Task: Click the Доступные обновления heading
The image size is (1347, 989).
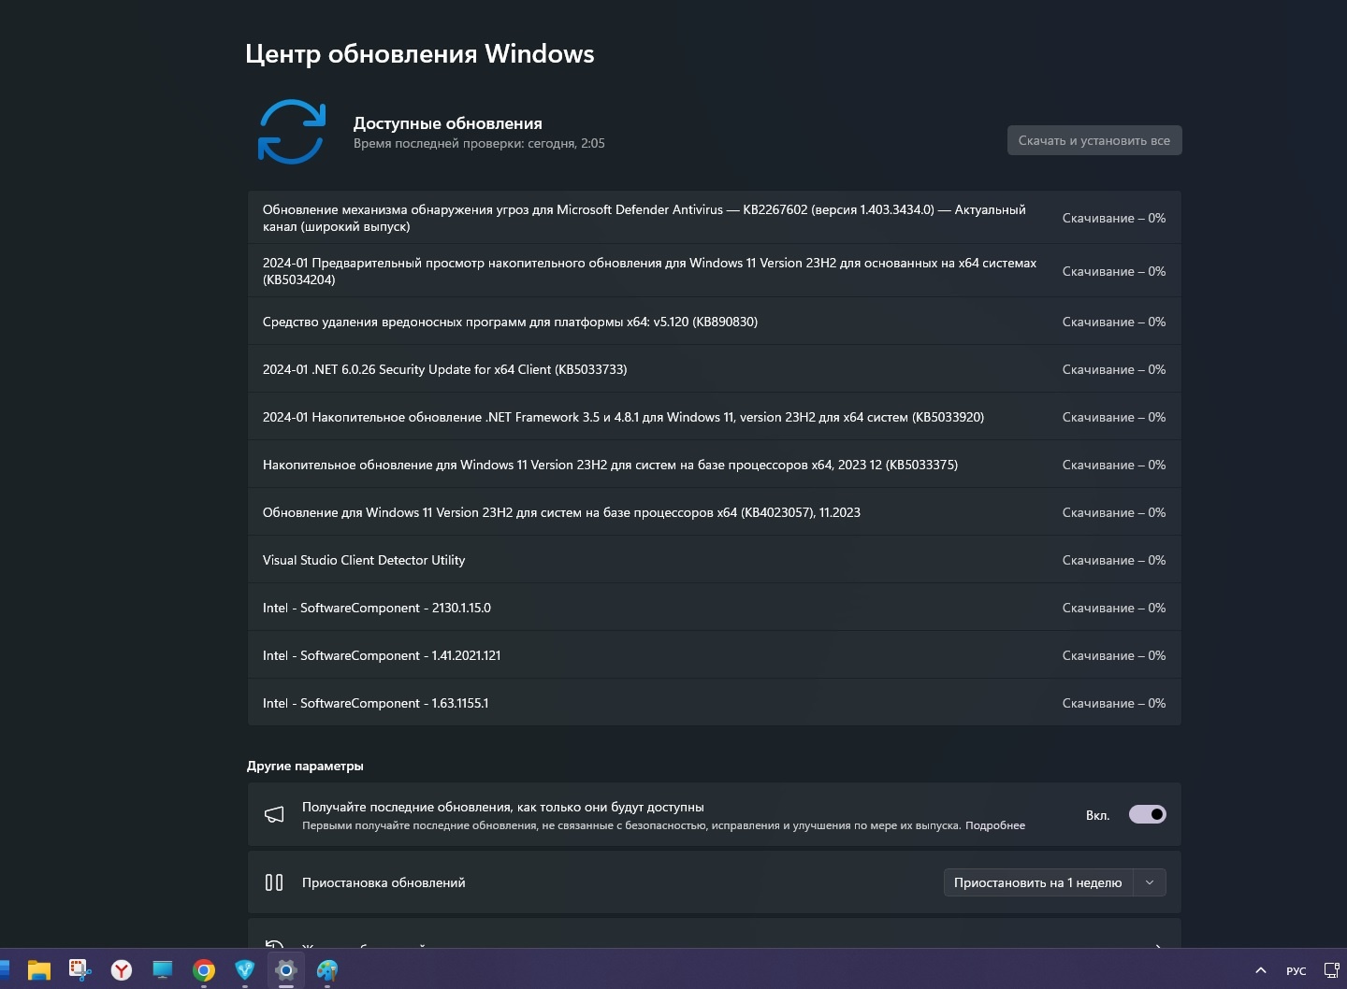Action: tap(447, 123)
